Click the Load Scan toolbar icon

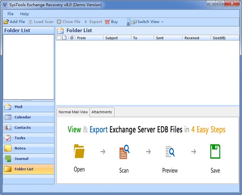coord(31,22)
